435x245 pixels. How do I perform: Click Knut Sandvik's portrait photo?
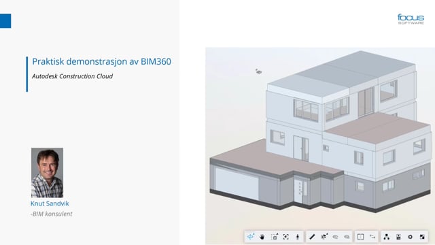(47, 172)
